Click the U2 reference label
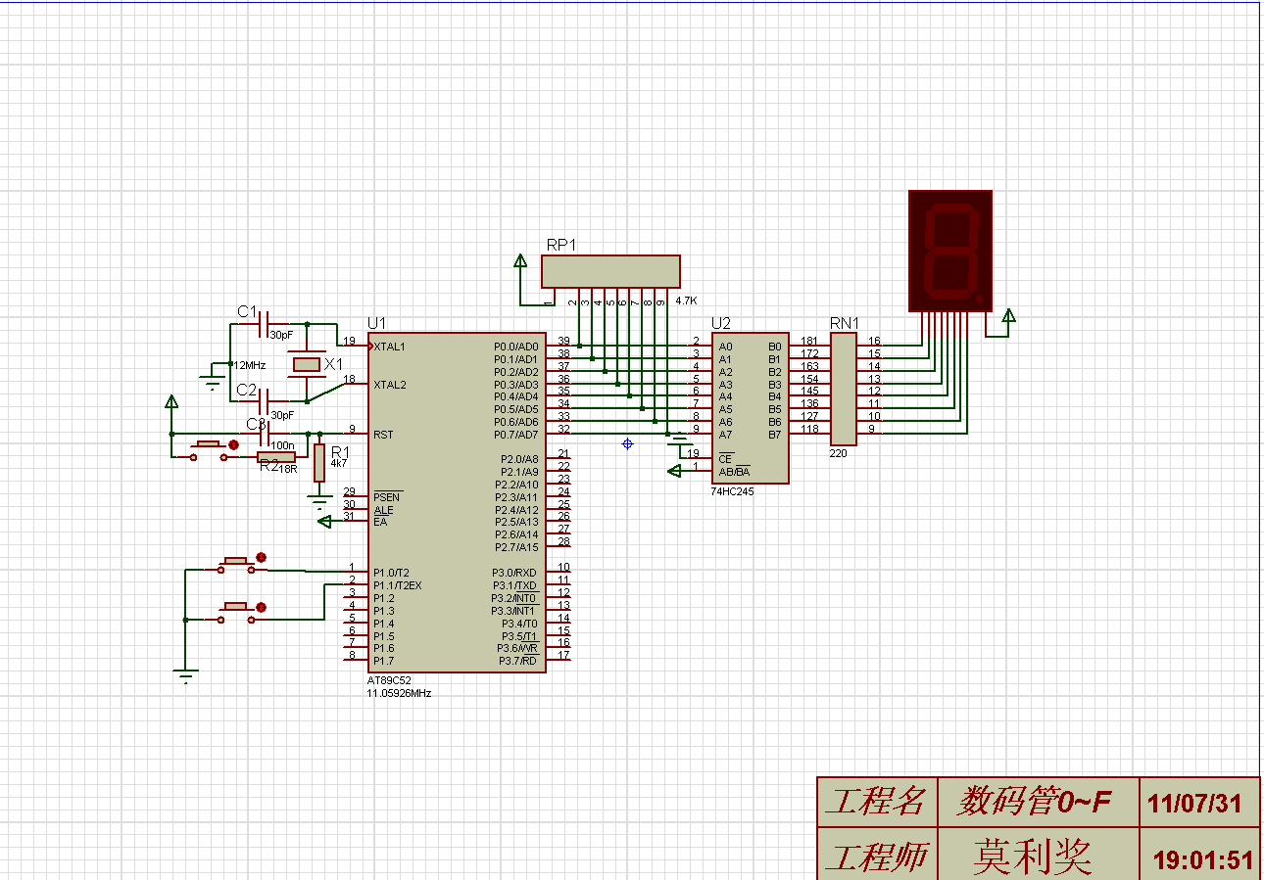Image resolution: width=1264 pixels, height=880 pixels. click(x=721, y=323)
